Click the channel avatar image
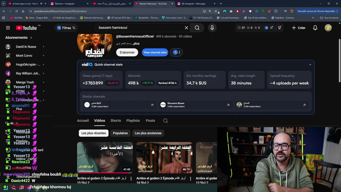341x192 pixels. 95,45
